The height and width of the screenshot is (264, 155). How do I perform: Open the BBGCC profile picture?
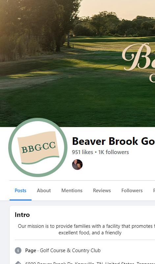(x=38, y=147)
